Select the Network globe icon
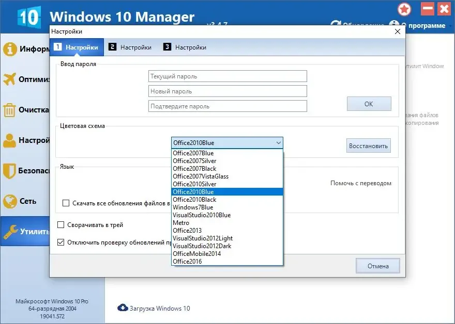 point(10,201)
